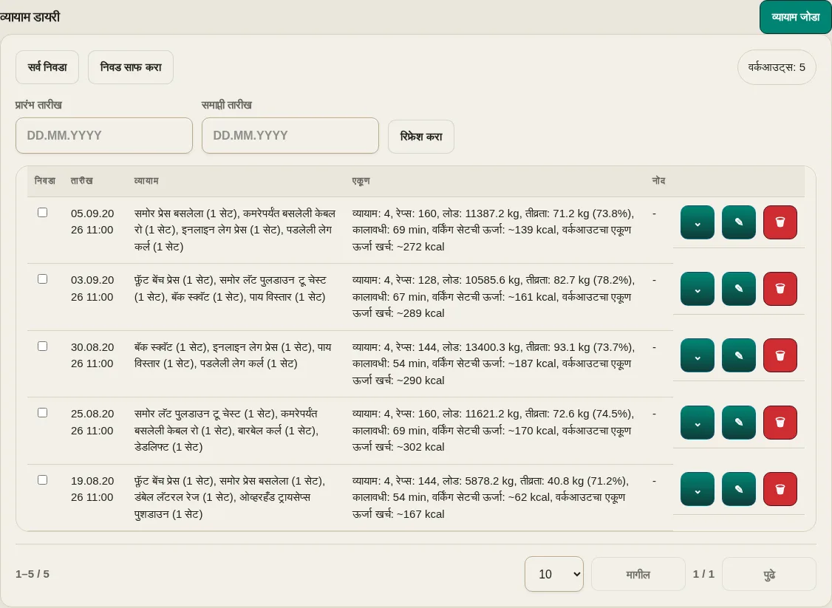
Task: Tick the checkbox for the 19.08.2026 workout
Action: [x=42, y=480]
